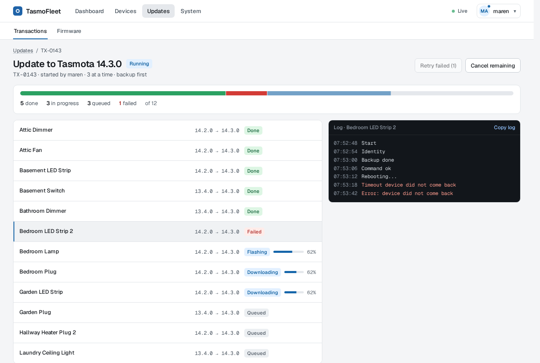Select the Hallway Heater Plug 2 row
Image resolution: width=540 pixels, height=363 pixels.
point(168,333)
